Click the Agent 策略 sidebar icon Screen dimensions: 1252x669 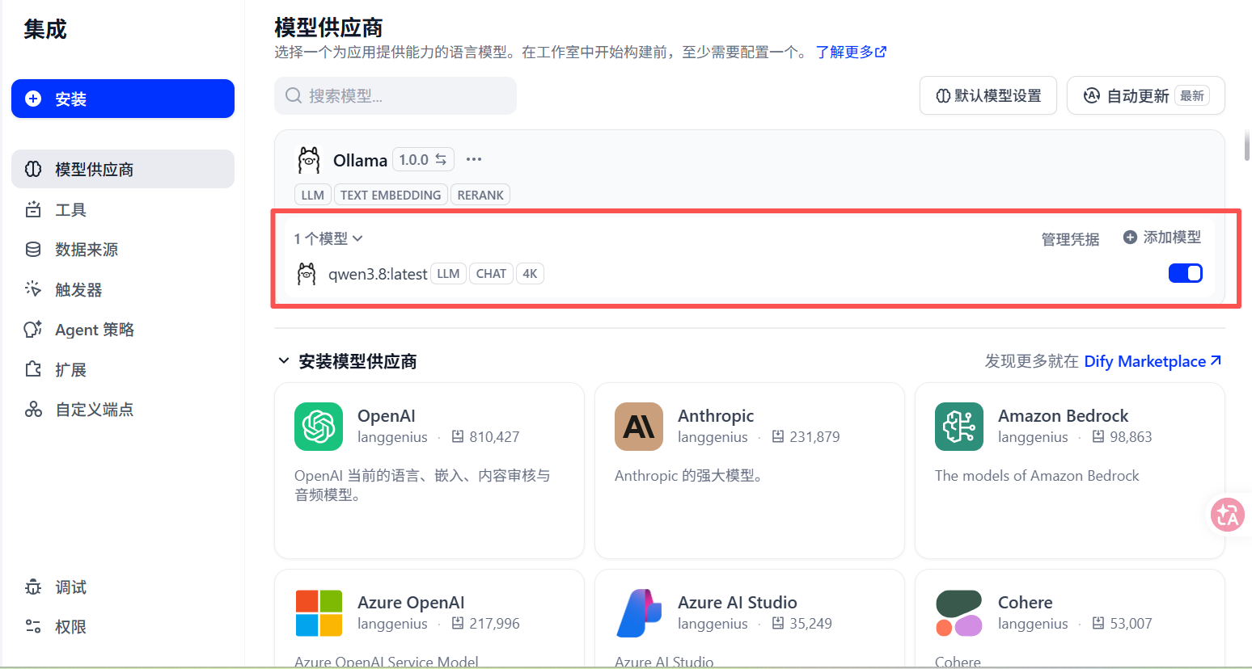point(33,329)
